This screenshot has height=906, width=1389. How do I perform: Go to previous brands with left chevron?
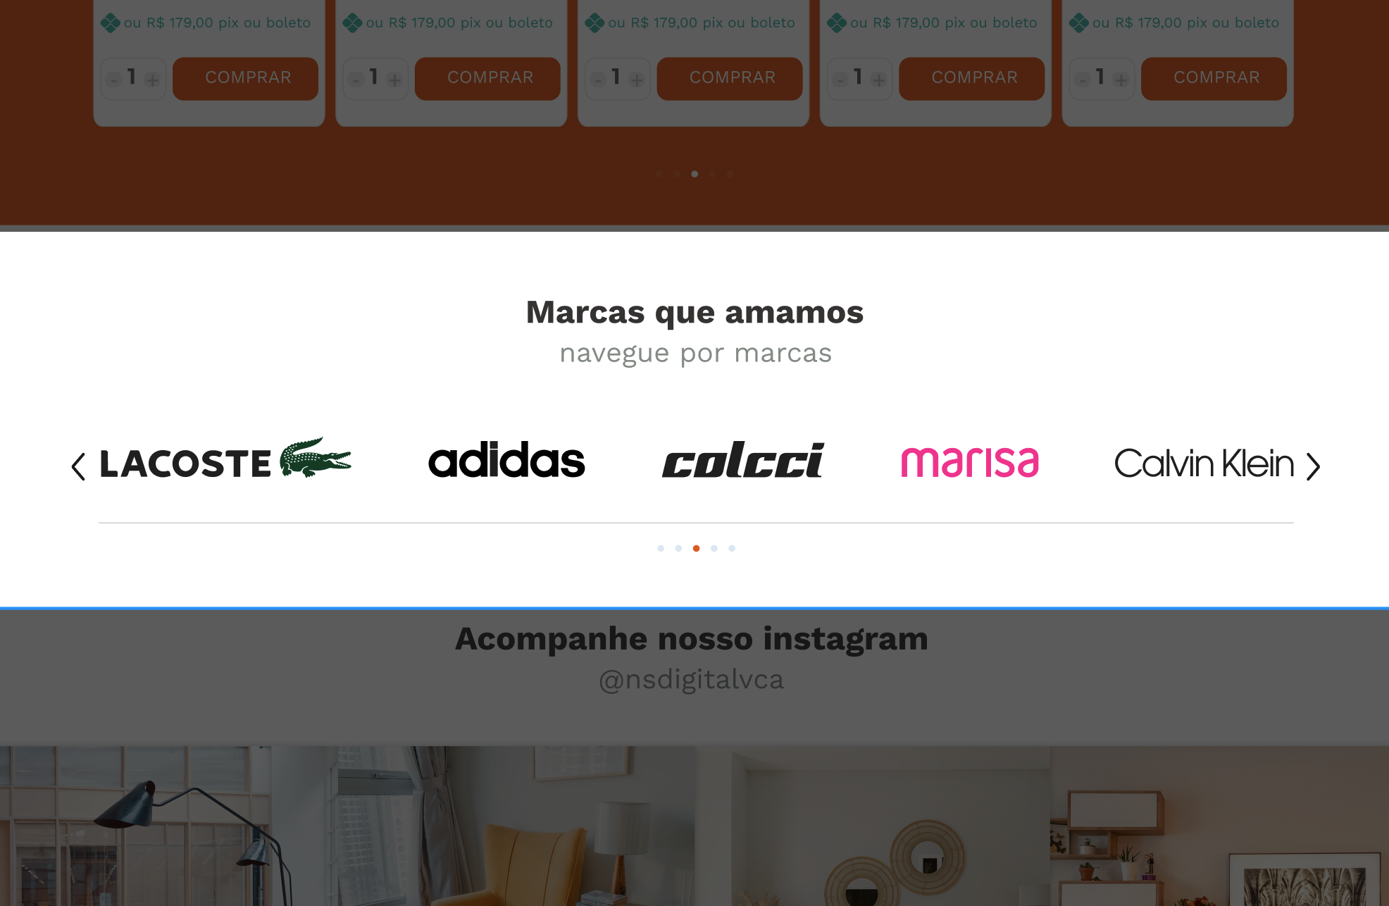(78, 466)
